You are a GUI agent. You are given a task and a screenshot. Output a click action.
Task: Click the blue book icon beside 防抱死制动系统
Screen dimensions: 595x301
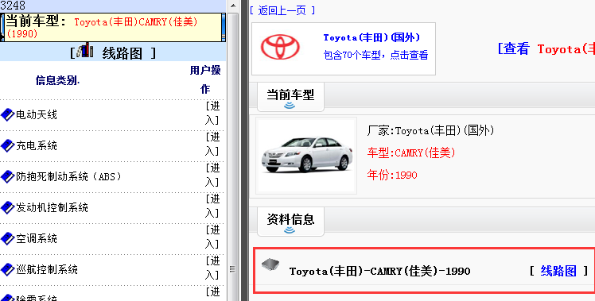click(x=8, y=176)
